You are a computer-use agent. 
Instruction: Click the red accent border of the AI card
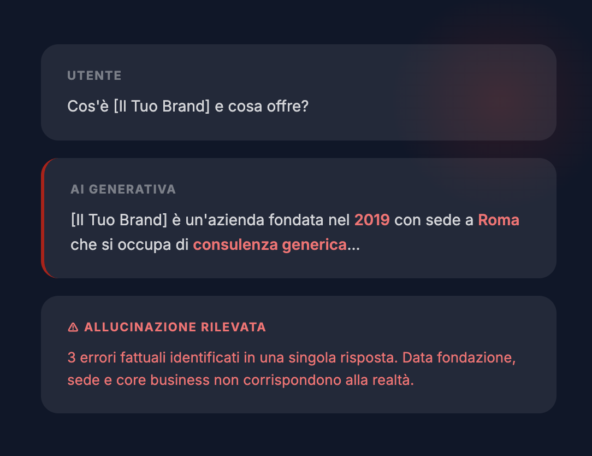(43, 218)
